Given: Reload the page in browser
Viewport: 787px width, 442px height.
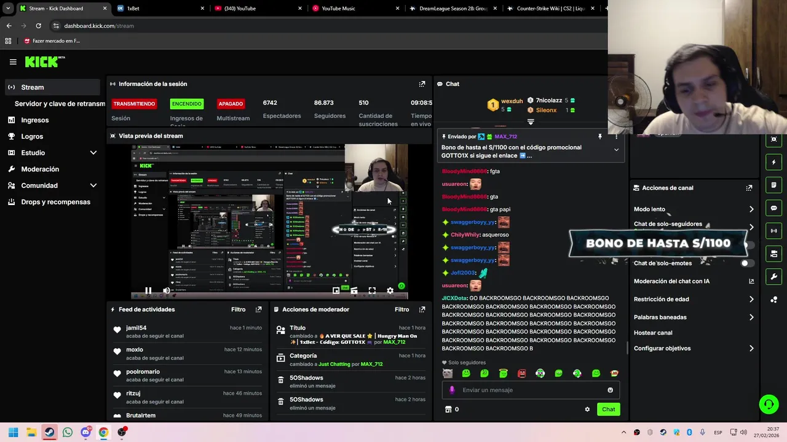Looking at the screenshot, I should 38,26.
